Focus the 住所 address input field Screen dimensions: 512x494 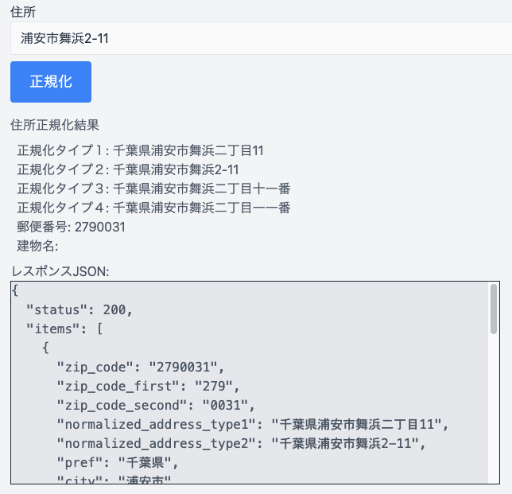(x=262, y=38)
